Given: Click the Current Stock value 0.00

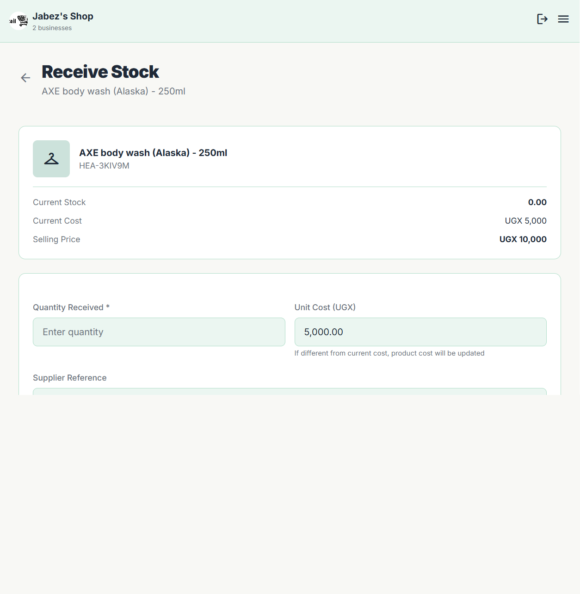Looking at the screenshot, I should pyautogui.click(x=537, y=202).
